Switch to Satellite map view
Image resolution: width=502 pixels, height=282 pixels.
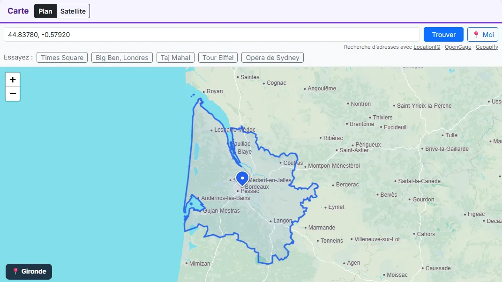[73, 11]
